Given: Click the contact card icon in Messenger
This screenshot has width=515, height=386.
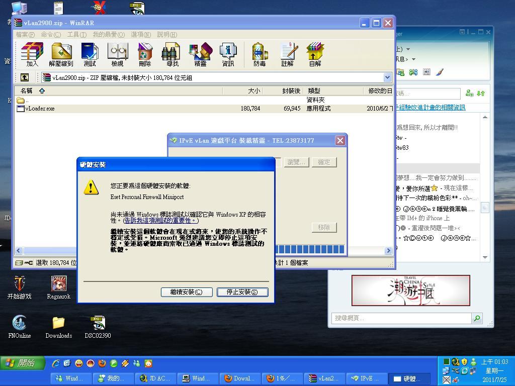Looking at the screenshot, I should point(426,72).
